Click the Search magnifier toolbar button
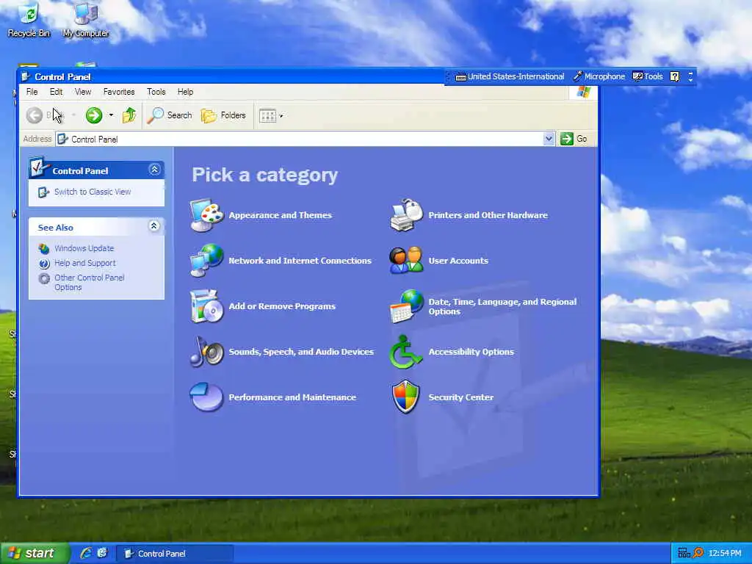Image resolution: width=752 pixels, height=564 pixels. [x=170, y=115]
